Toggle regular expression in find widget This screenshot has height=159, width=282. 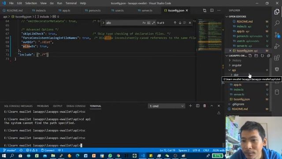click(153, 23)
